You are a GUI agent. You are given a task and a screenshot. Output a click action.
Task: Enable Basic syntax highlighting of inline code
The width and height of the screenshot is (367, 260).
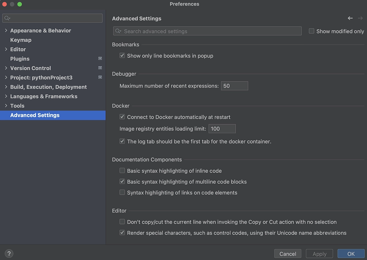tap(122, 171)
